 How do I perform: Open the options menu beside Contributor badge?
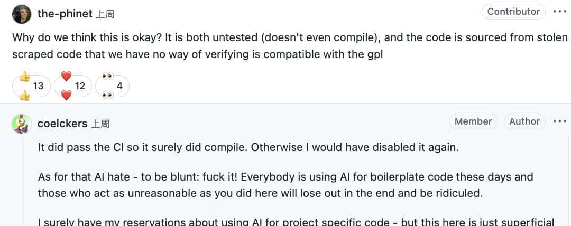[559, 12]
